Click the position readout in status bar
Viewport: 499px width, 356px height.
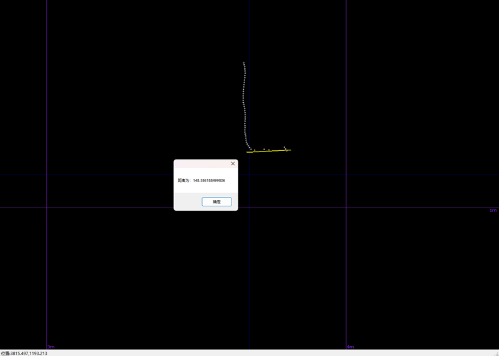click(x=24, y=354)
